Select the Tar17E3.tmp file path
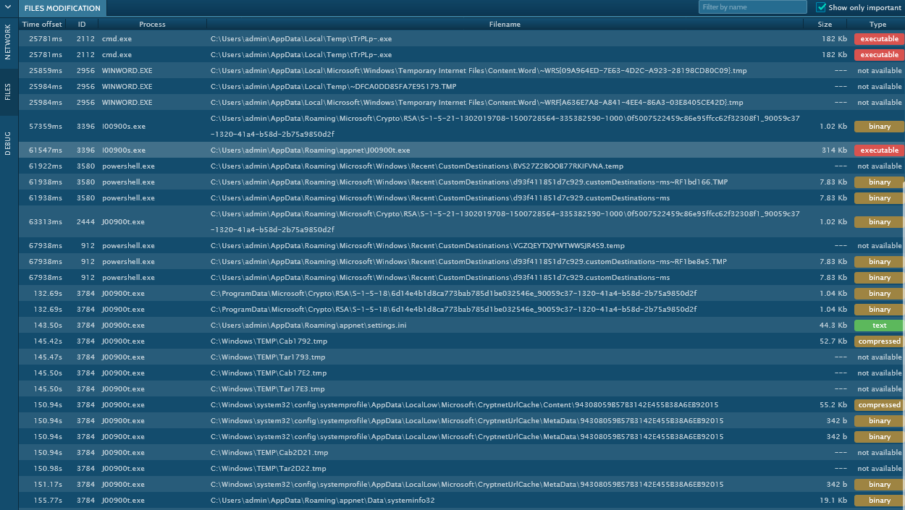Image resolution: width=905 pixels, height=510 pixels. coord(268,389)
